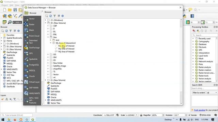The height and width of the screenshot is (122, 218).
Task: Click the MSSQL icon in source sidebar
Action: tap(26, 70)
